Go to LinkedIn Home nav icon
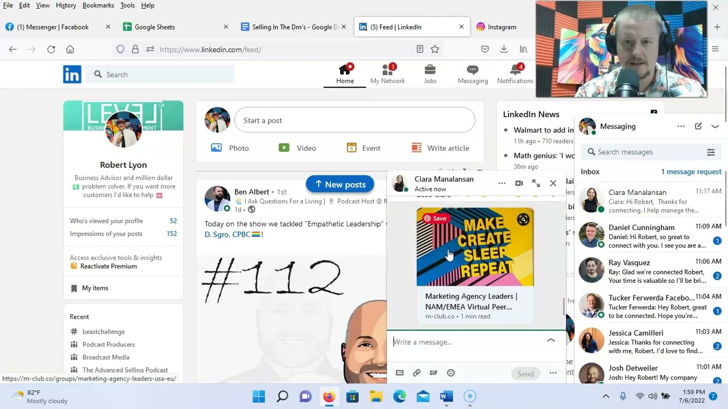Screen dimensions: 728x409 (x=345, y=74)
